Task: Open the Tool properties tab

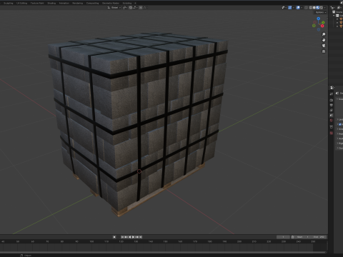Action: 332,94
